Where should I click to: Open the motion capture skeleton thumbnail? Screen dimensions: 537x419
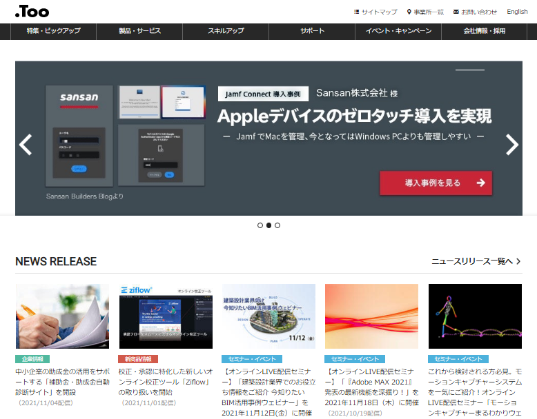click(475, 316)
